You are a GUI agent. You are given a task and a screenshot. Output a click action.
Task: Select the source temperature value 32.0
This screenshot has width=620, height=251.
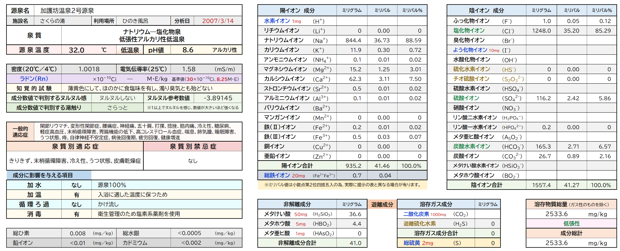tap(77, 50)
